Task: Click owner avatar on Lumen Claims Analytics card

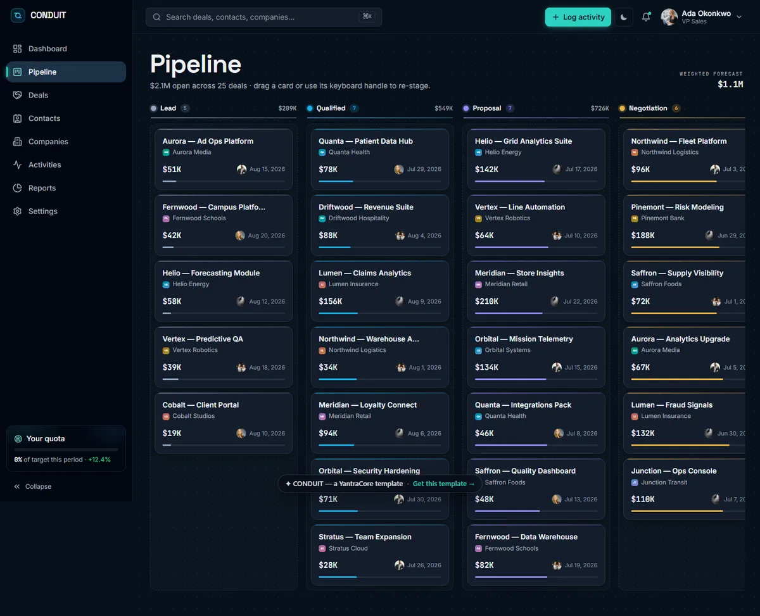Action: (x=400, y=301)
